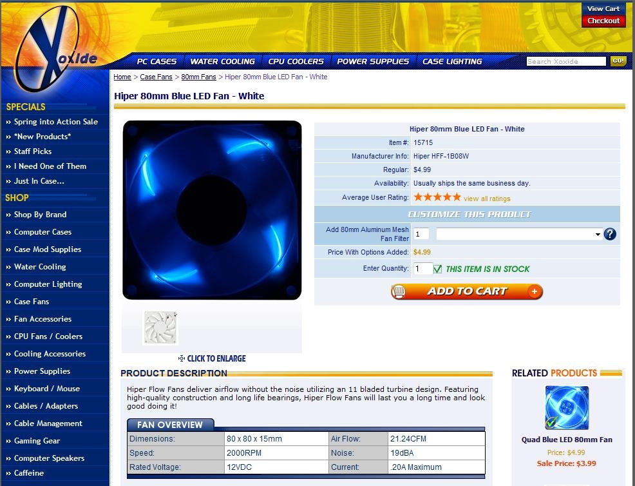Open the PC Cases menu
The image size is (635, 486).
(x=156, y=61)
